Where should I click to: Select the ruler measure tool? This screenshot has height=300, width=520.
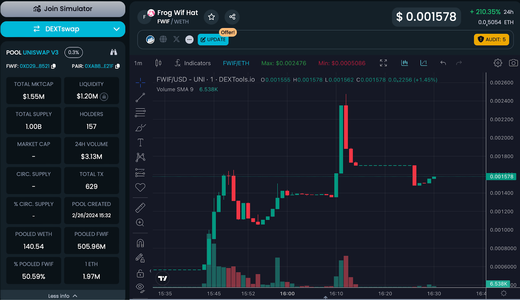pos(140,208)
